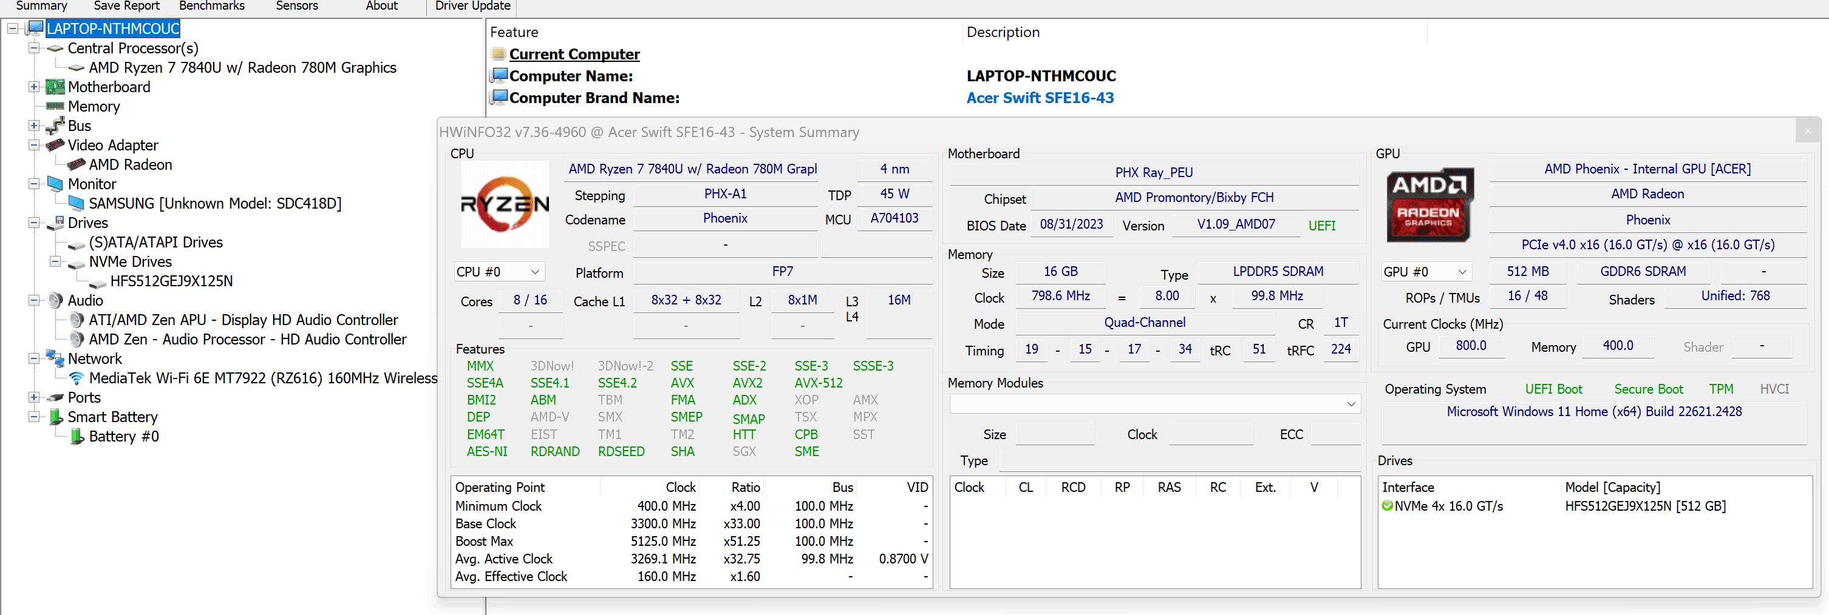Click the Motherboard icon in the tree
1829x615 pixels.
tap(55, 87)
